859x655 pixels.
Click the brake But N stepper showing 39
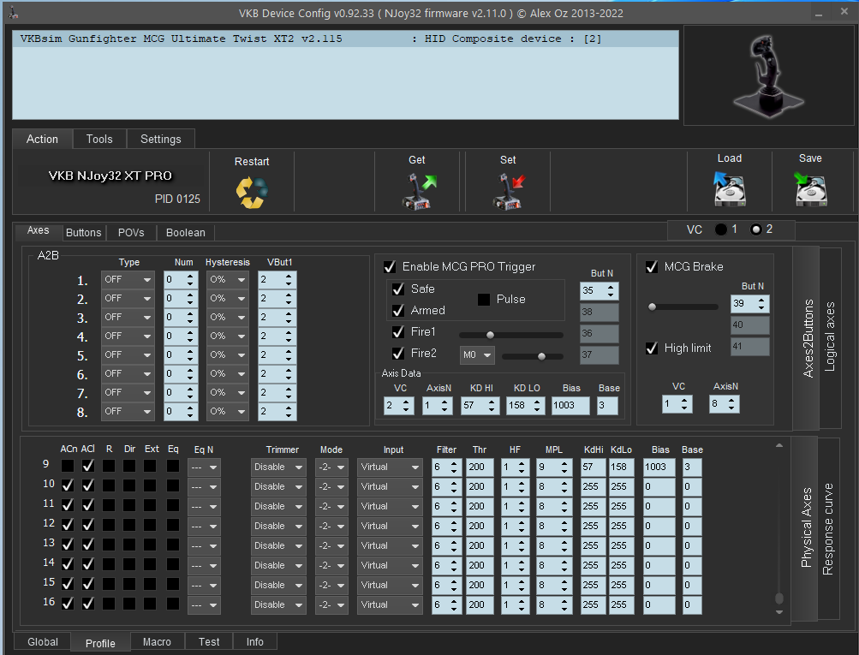tap(749, 303)
